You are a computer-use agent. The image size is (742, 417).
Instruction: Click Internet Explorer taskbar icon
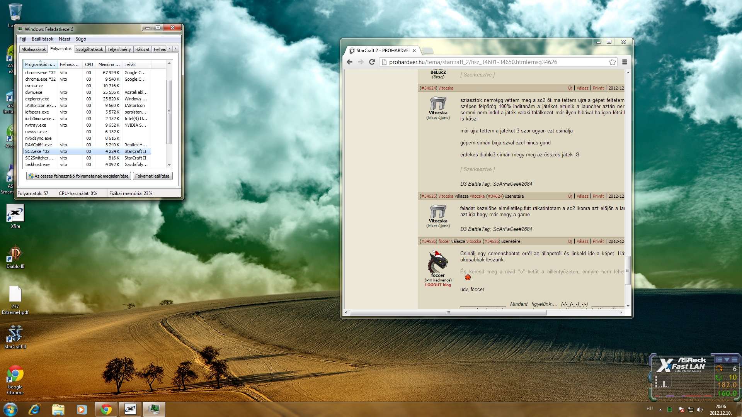tap(34, 409)
